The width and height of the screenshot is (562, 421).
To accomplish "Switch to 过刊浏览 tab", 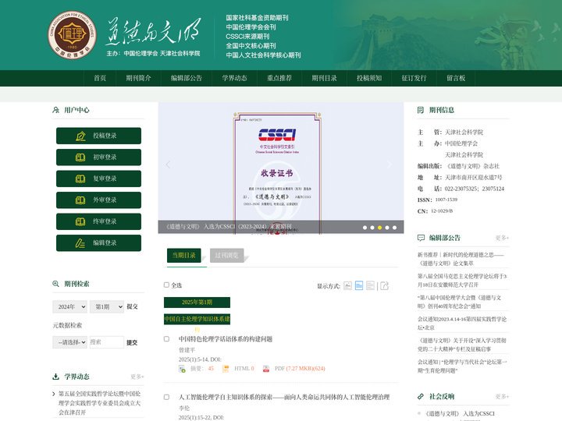I will click(226, 255).
